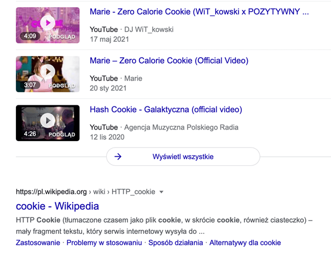Go to the Zastosowanie sitelink
This screenshot has height=259, width=331.
[x=38, y=243]
